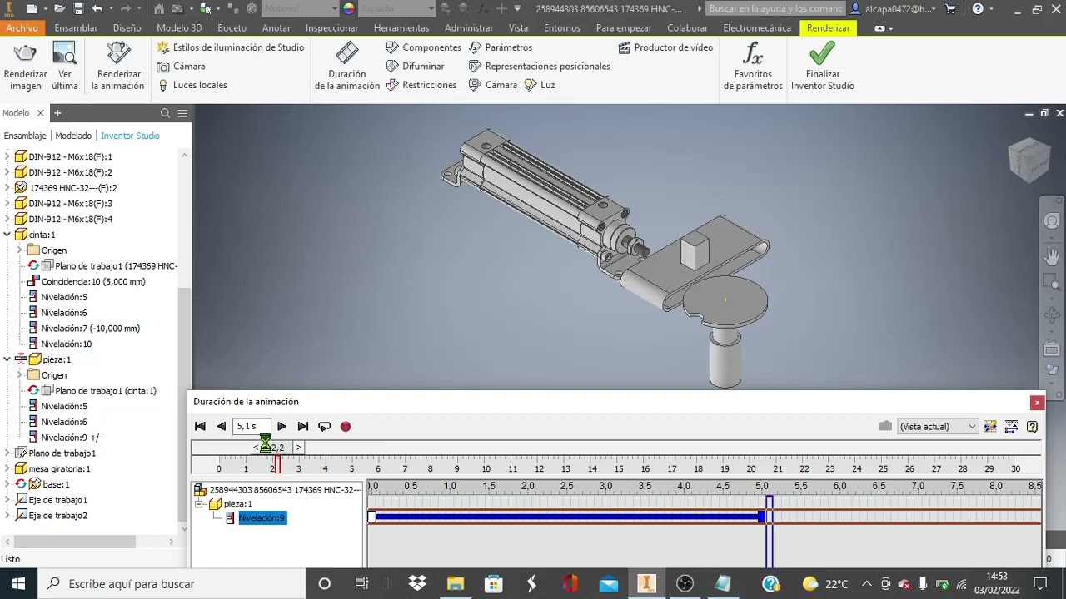Click Renderizar la animación tool
This screenshot has height=599, width=1066.
click(117, 66)
